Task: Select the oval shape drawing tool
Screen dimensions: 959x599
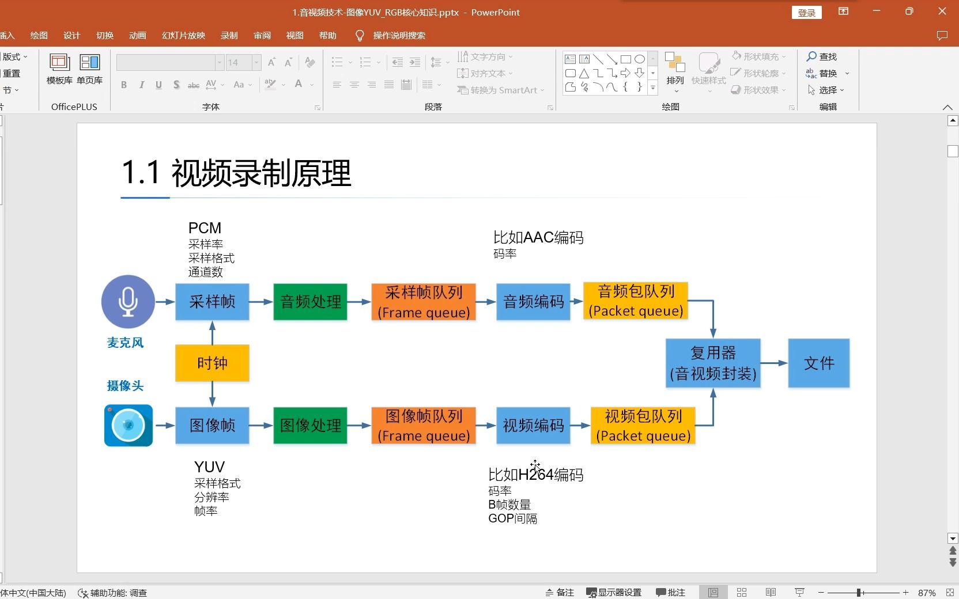Action: 640,59
